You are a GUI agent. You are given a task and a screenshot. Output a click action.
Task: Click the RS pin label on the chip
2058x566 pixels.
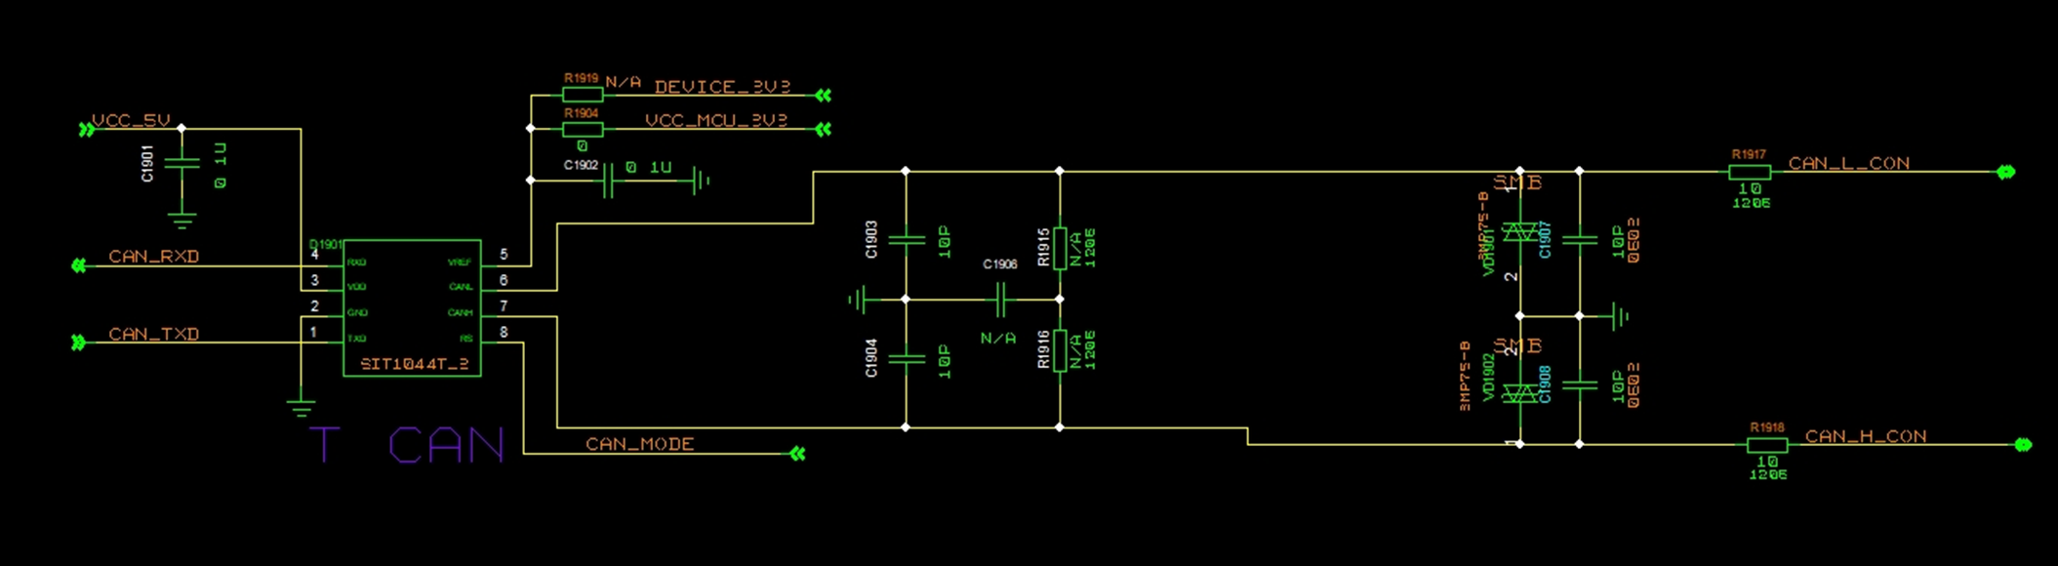(x=466, y=339)
